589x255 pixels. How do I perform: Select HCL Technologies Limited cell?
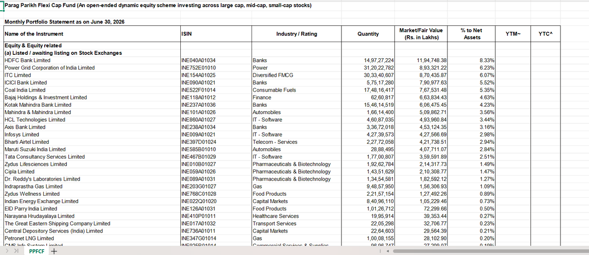(92, 119)
